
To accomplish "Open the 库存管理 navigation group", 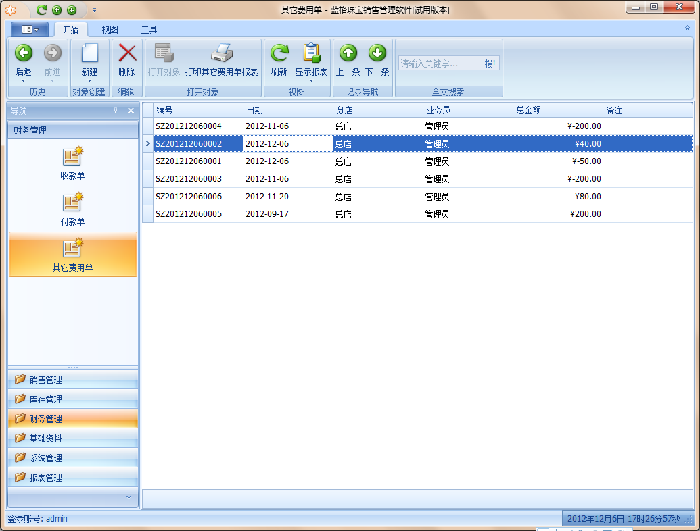I will (73, 399).
